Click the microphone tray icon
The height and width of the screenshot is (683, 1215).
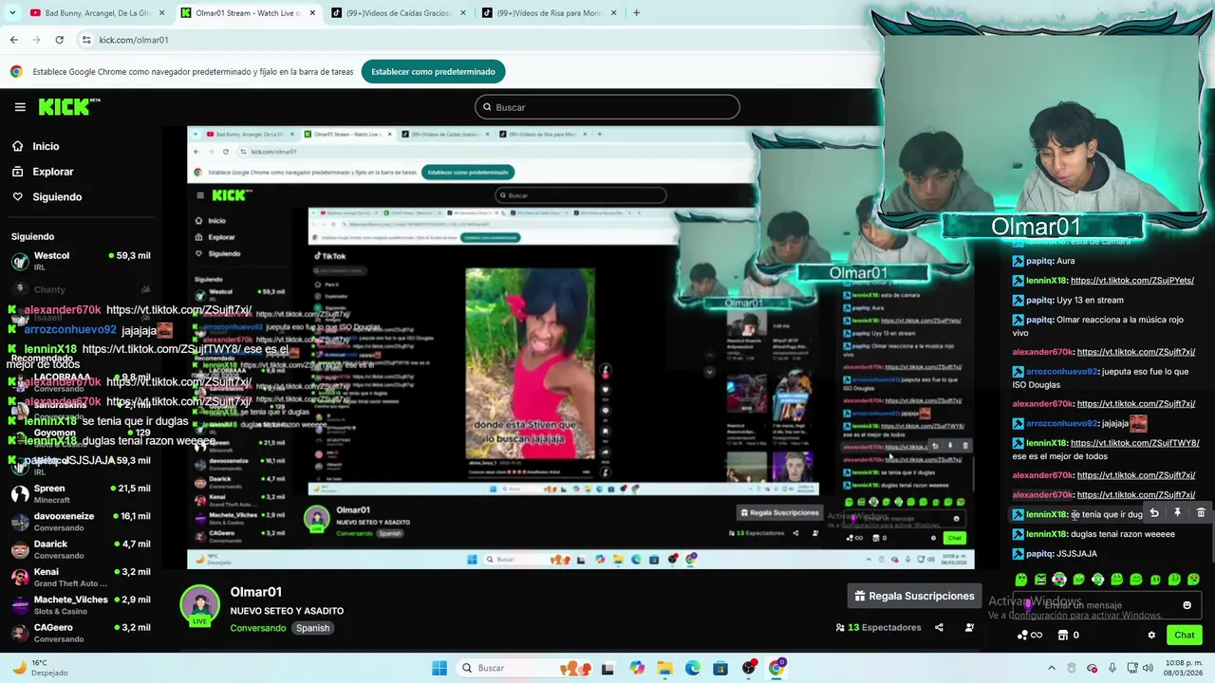click(1112, 668)
